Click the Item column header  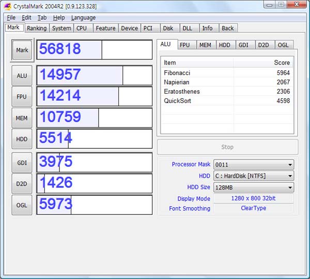pyautogui.click(x=197, y=63)
